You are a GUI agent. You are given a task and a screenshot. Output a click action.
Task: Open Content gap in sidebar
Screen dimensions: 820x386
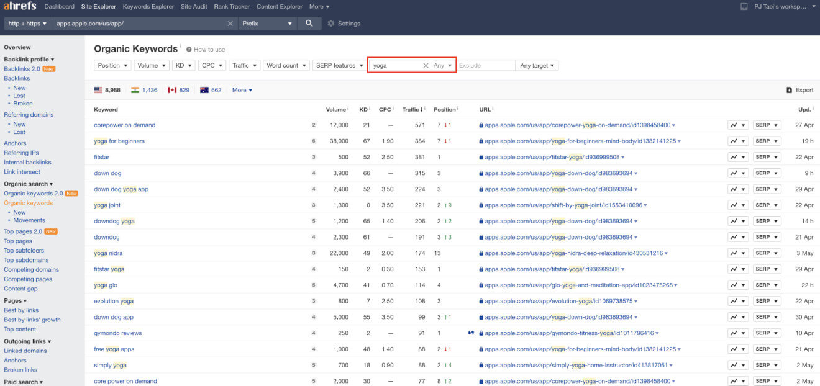20,289
